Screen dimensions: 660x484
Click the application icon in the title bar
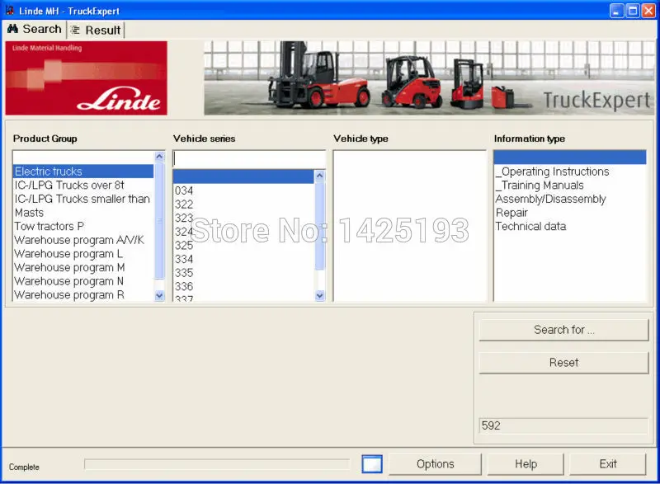click(x=8, y=11)
